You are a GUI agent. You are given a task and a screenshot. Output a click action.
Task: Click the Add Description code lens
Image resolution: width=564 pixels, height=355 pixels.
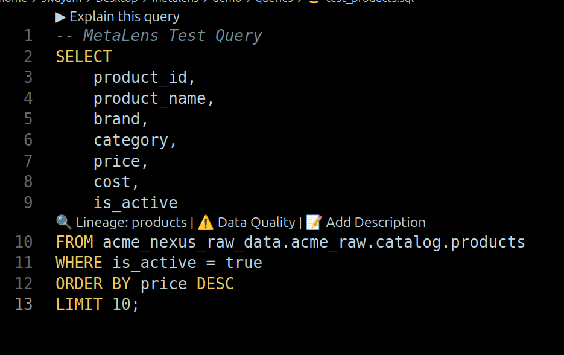tap(375, 222)
